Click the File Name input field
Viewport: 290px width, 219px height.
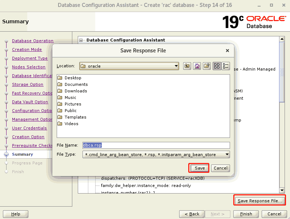[x=156, y=145]
